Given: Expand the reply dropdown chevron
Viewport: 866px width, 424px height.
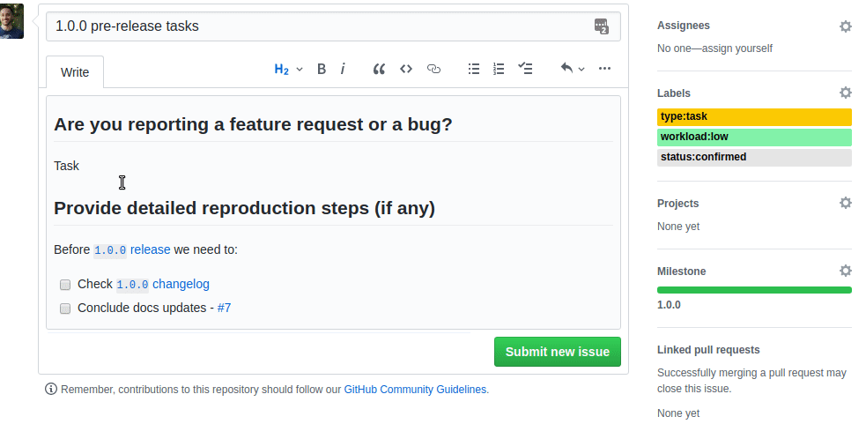Looking at the screenshot, I should pyautogui.click(x=581, y=69).
